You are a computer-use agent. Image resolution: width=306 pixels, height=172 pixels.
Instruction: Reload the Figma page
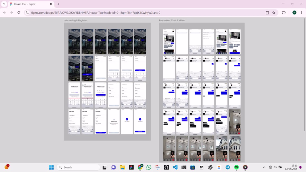19,13
